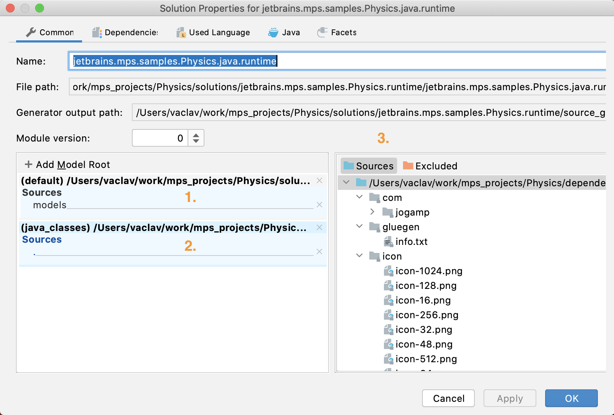Increase the module version number
The image size is (614, 415).
(196, 135)
